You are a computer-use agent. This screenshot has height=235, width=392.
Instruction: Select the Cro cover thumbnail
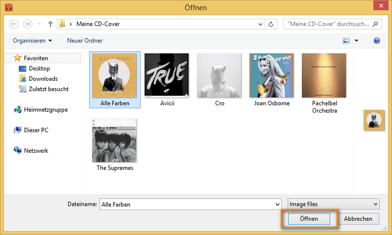(x=219, y=75)
